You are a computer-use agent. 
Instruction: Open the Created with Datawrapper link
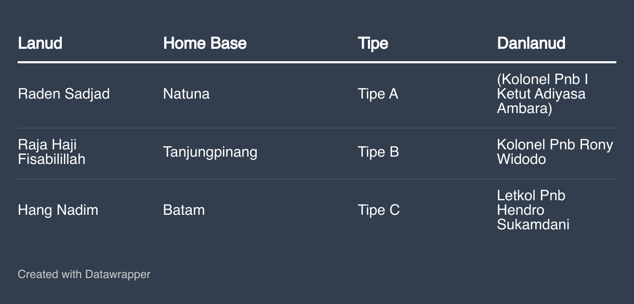[84, 274]
